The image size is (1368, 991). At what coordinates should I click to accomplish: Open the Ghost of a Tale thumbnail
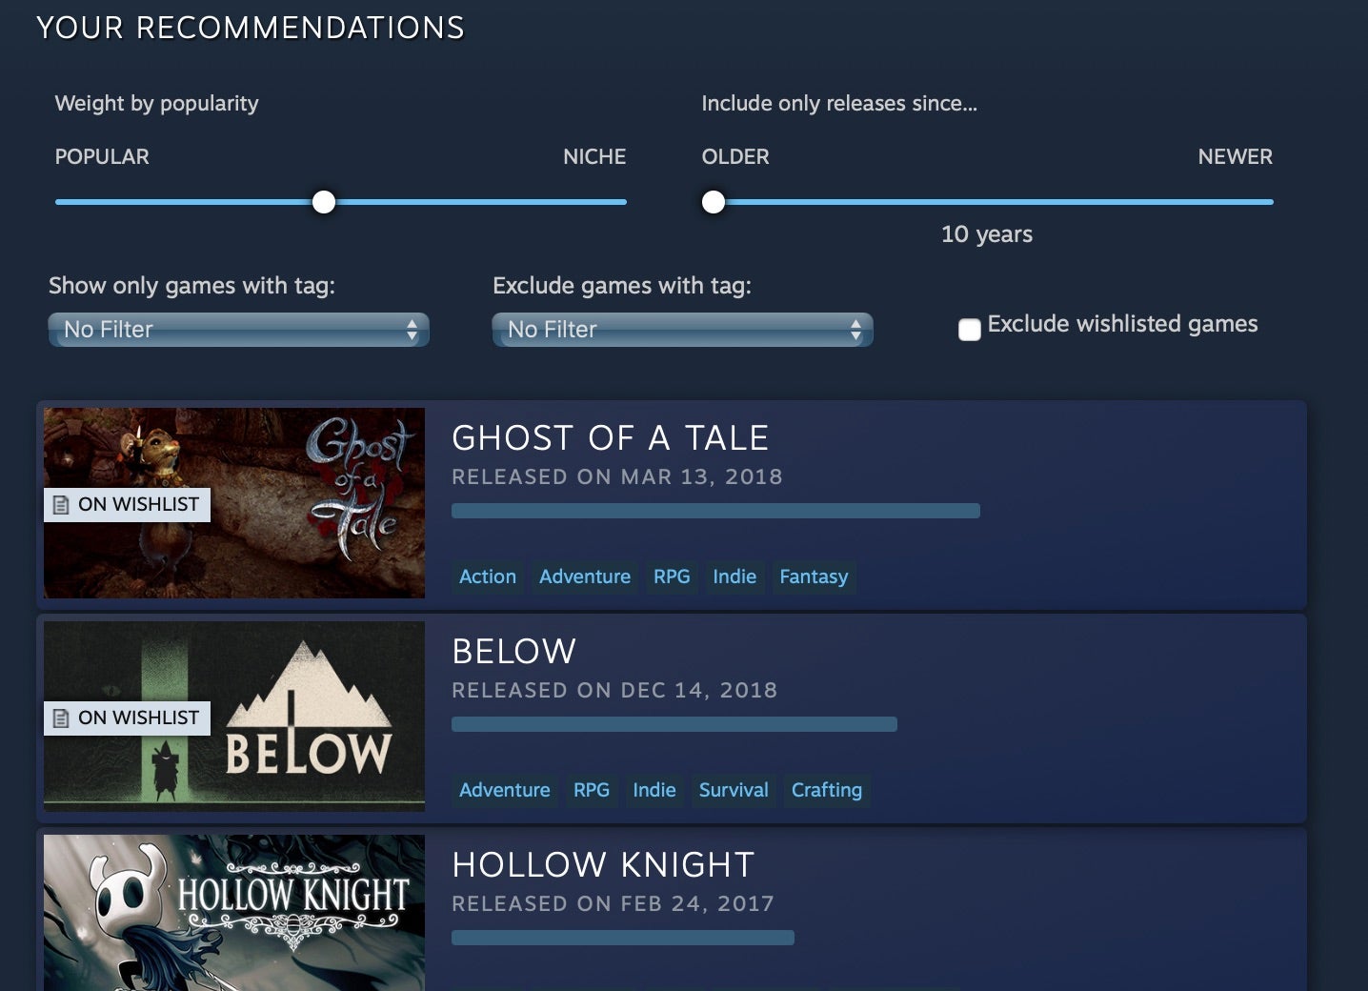234,503
